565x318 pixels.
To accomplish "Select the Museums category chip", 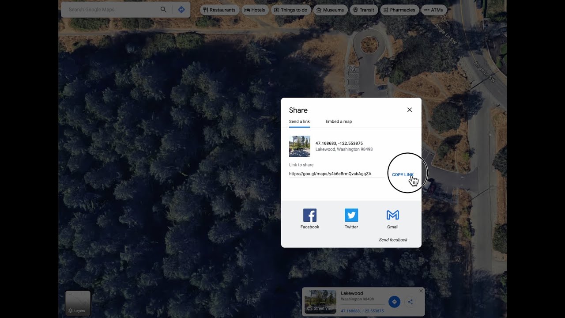I will [330, 10].
